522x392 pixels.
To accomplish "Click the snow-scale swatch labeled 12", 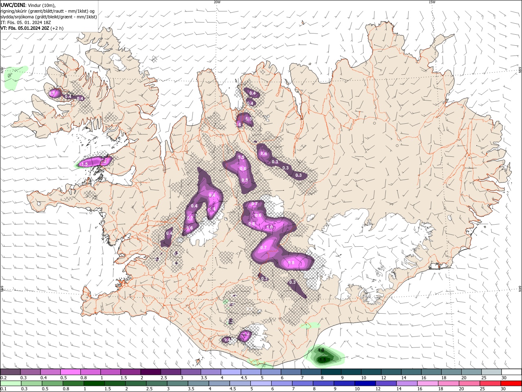I will pyautogui.click(x=390, y=372).
